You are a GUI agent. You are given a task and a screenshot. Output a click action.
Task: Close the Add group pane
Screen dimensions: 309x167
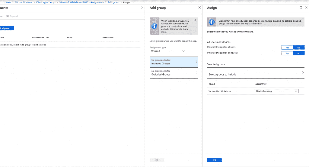(199, 8)
